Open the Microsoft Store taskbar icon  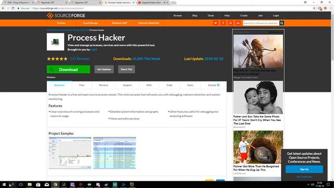point(38,184)
